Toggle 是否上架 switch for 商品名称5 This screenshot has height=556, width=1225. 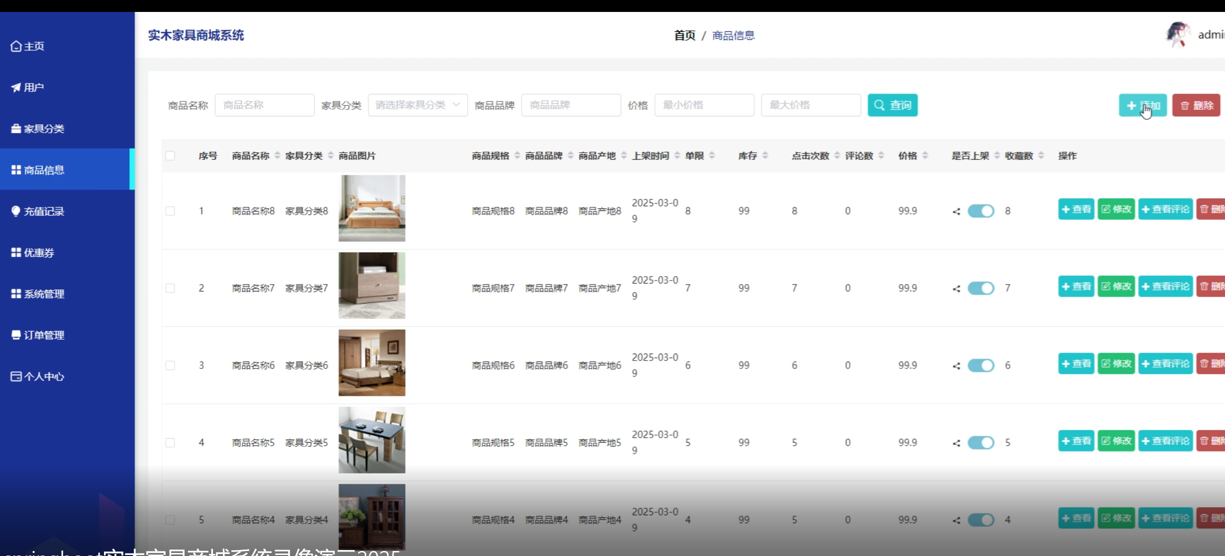point(981,443)
